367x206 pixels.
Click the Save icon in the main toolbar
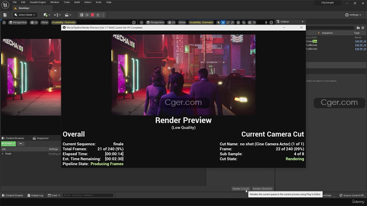click(x=5, y=15)
